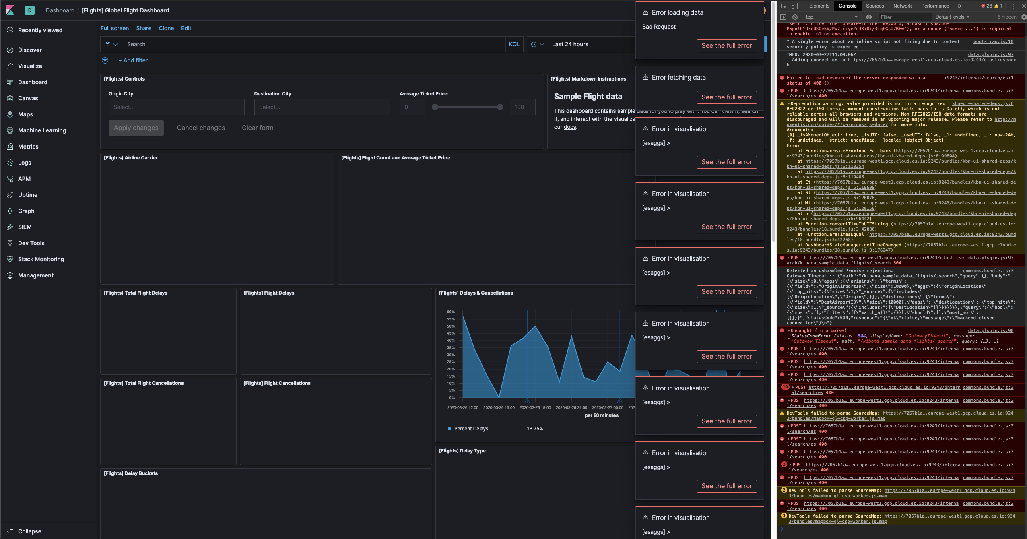
Task: See the full error for Bad Request
Action: pyautogui.click(x=727, y=46)
